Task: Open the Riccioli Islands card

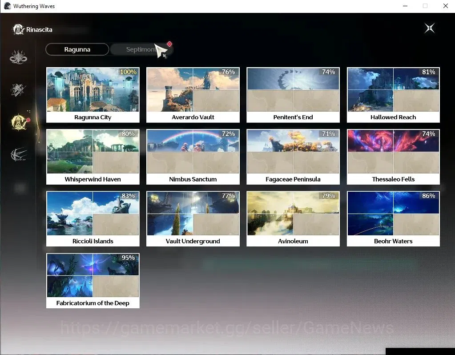Action: pyautogui.click(x=93, y=218)
